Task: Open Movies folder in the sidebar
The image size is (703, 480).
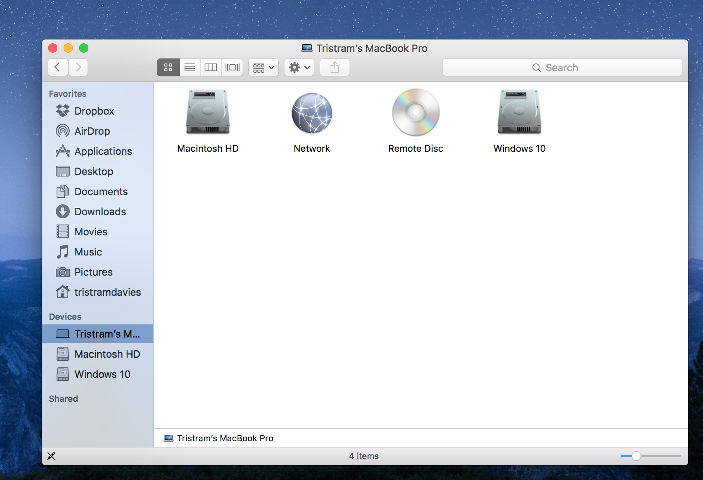Action: tap(97, 232)
